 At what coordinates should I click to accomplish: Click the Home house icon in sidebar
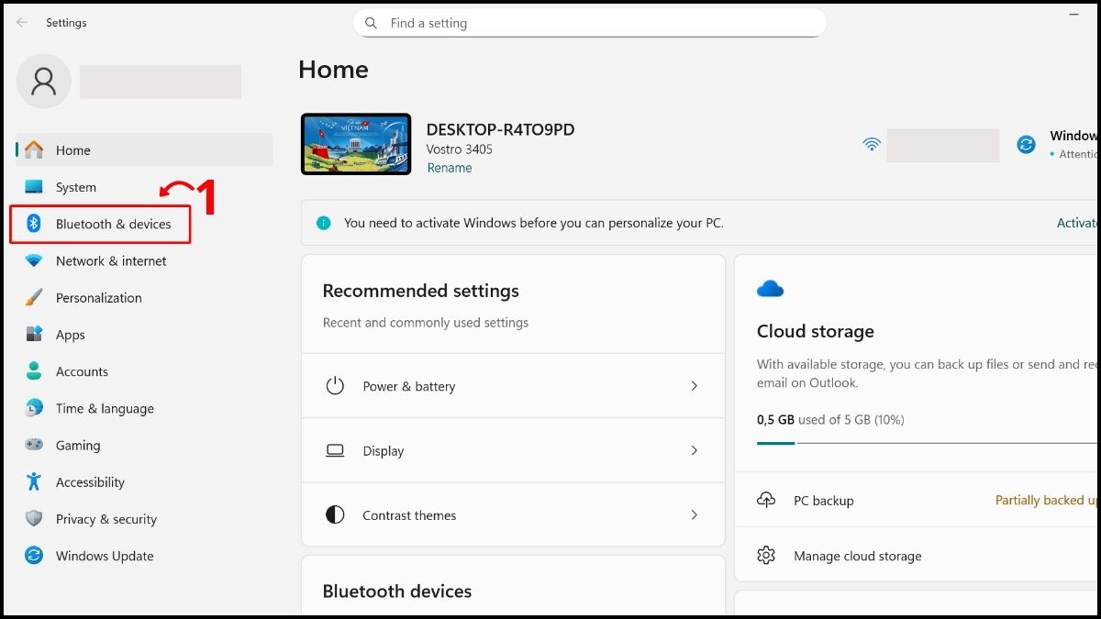(34, 150)
